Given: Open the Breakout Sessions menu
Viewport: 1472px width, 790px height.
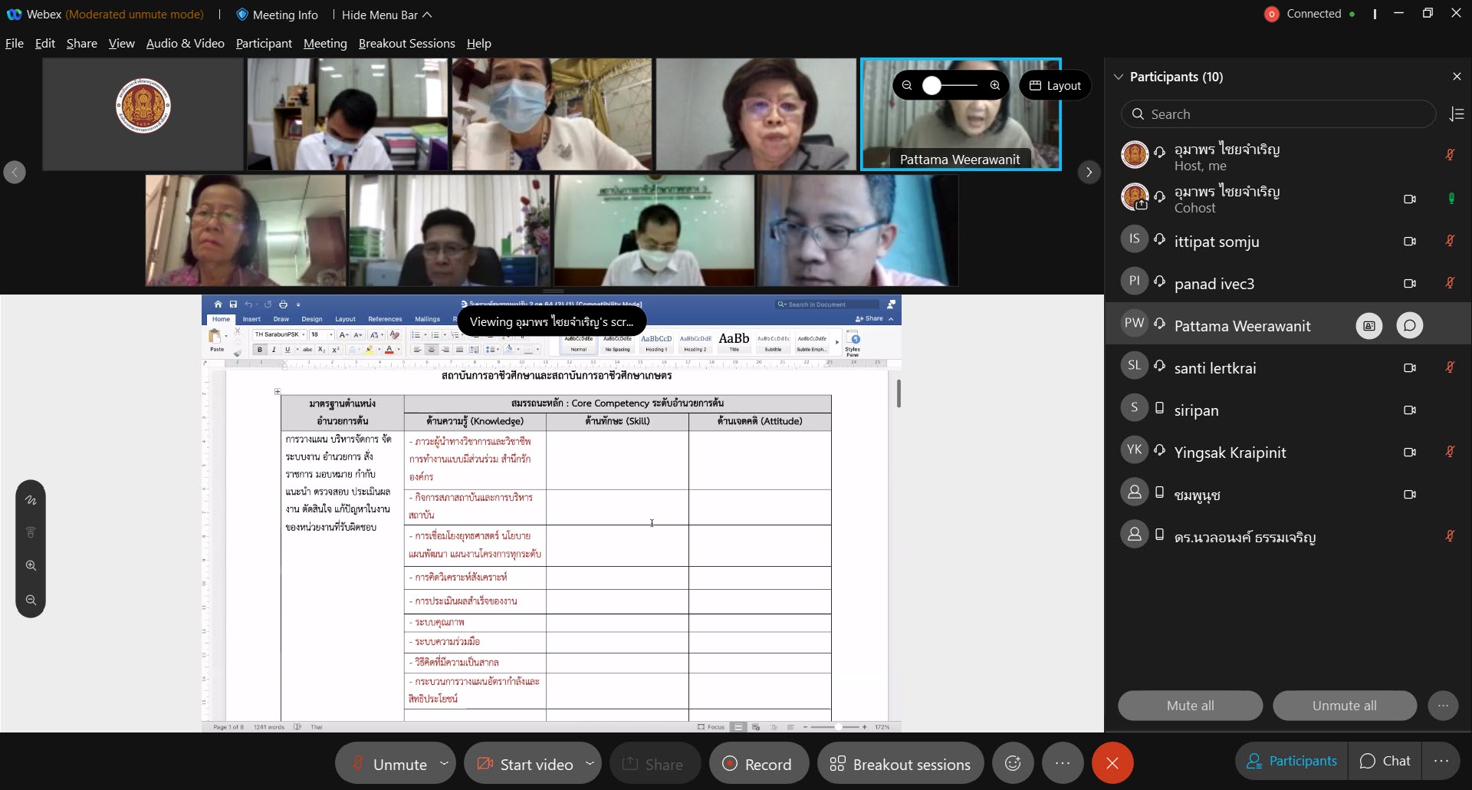Looking at the screenshot, I should (x=406, y=44).
